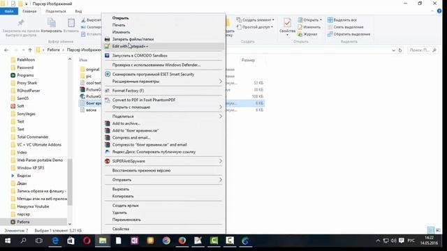Click Восстановить прежнюю версию
Image resolution: width=447 pixels, height=251 pixels.
point(163,170)
